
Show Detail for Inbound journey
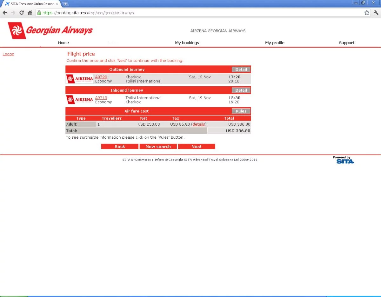point(241,90)
